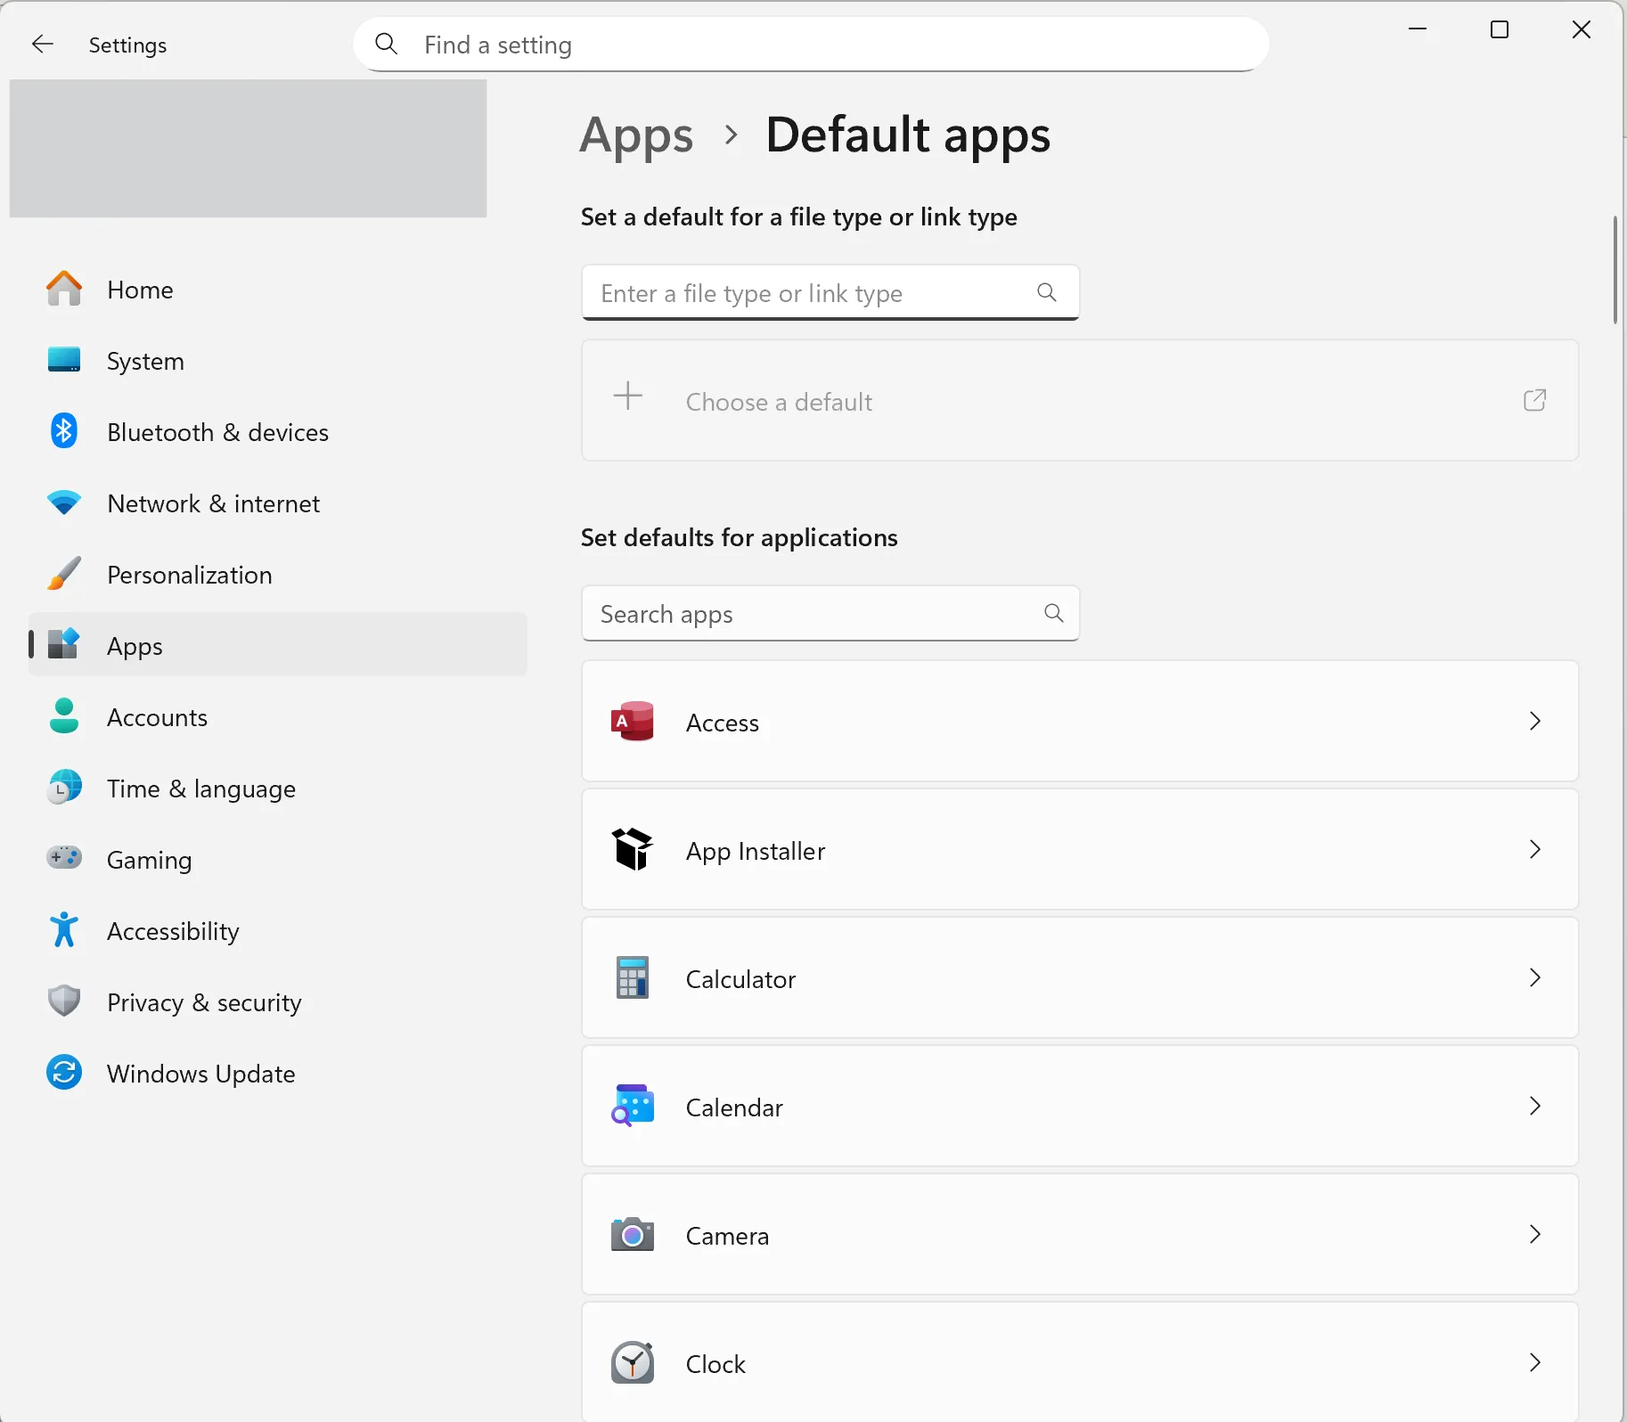Open Calculator defaults

pos(1080,977)
